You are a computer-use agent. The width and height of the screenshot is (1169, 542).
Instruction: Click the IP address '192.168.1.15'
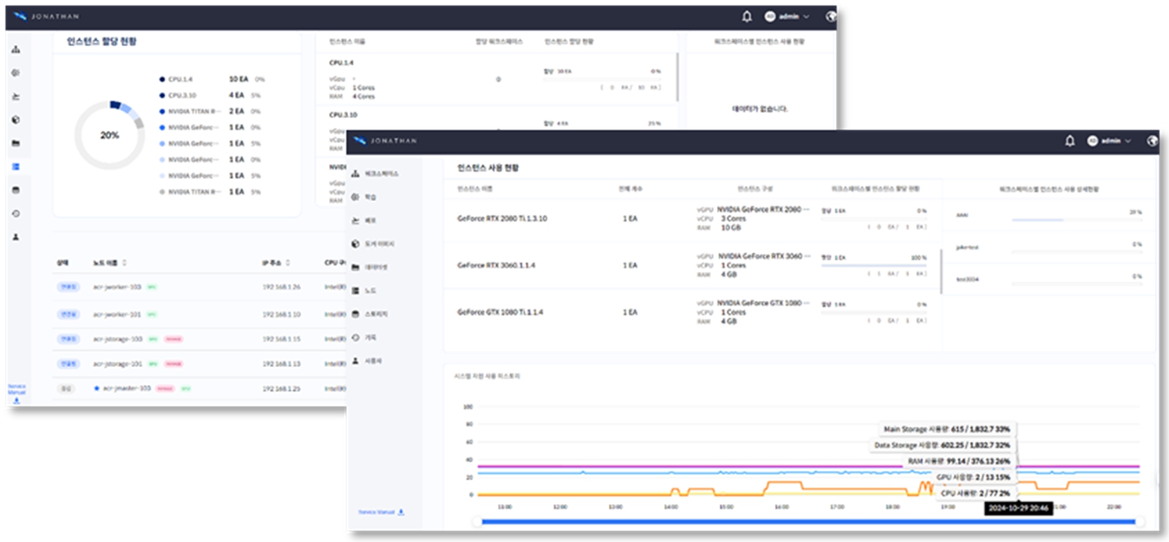pos(281,339)
